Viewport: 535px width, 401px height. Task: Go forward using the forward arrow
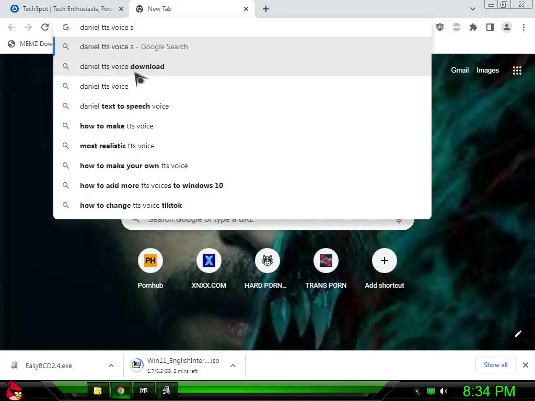28,27
